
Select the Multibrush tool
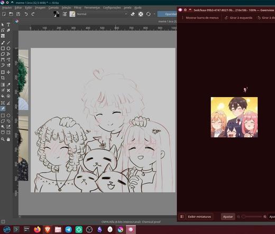8,65
